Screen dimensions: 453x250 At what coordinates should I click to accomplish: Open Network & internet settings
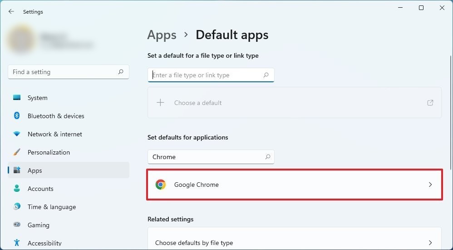click(69, 134)
